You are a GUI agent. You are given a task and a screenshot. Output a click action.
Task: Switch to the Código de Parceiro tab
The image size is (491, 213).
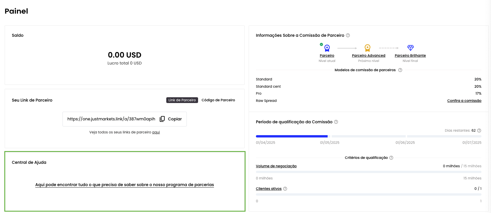[218, 100]
